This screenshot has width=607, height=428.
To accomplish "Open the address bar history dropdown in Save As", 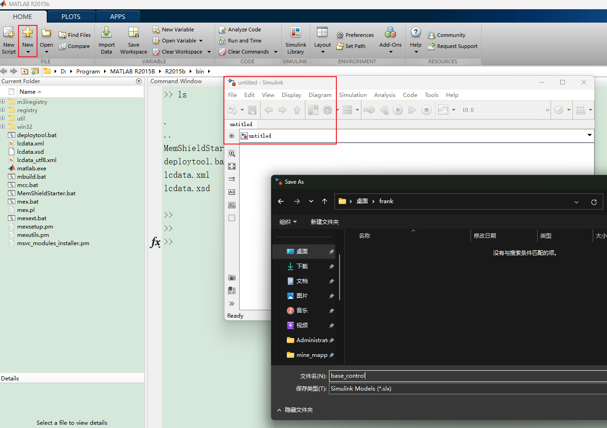I will pos(576,202).
